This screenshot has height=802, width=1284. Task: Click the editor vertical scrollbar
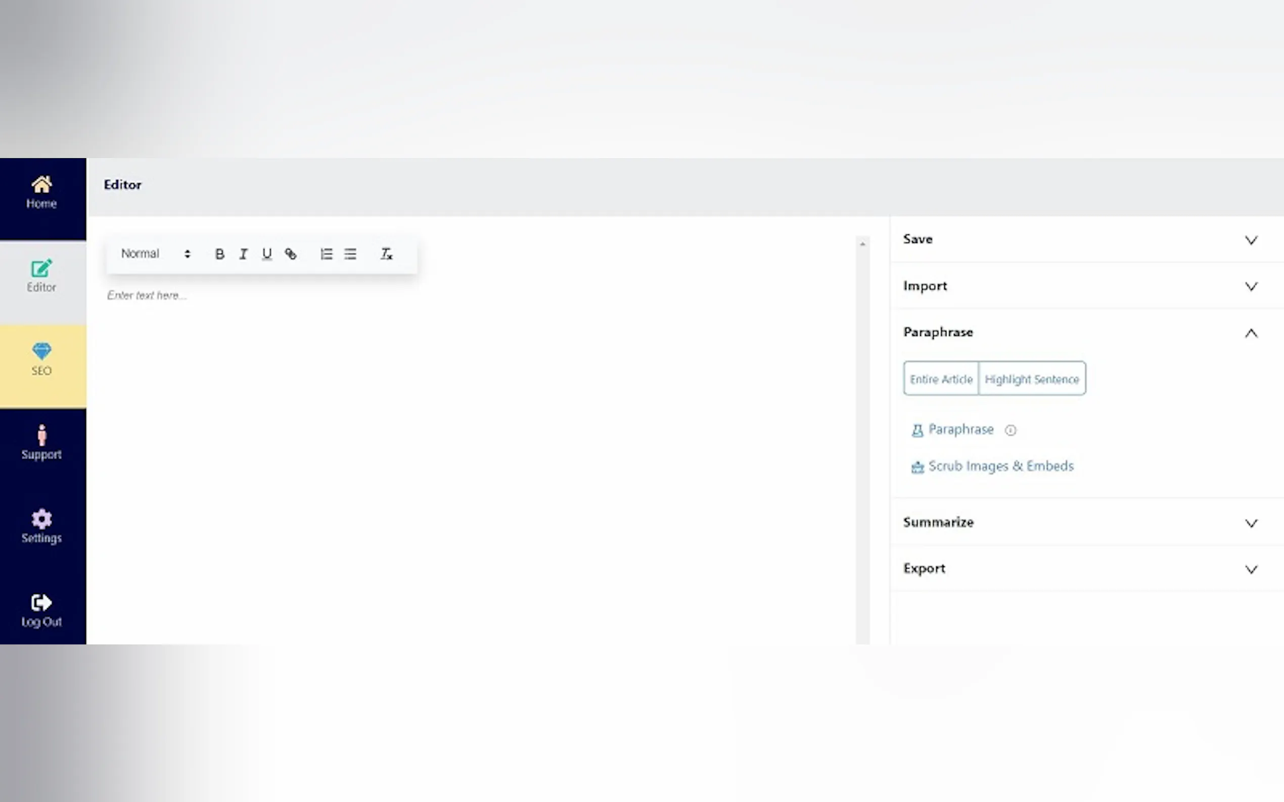point(862,440)
